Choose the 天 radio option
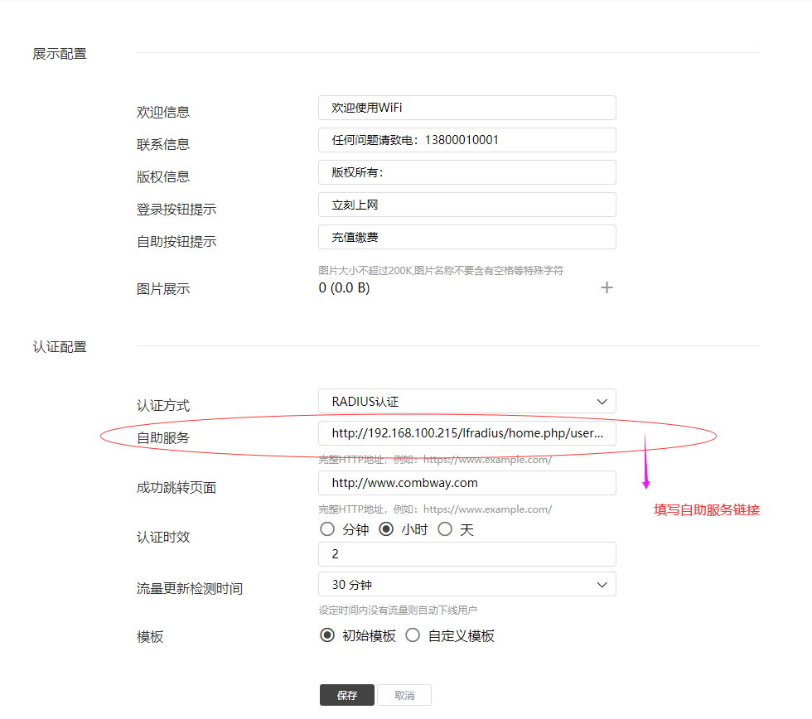The height and width of the screenshot is (719, 812). (445, 529)
